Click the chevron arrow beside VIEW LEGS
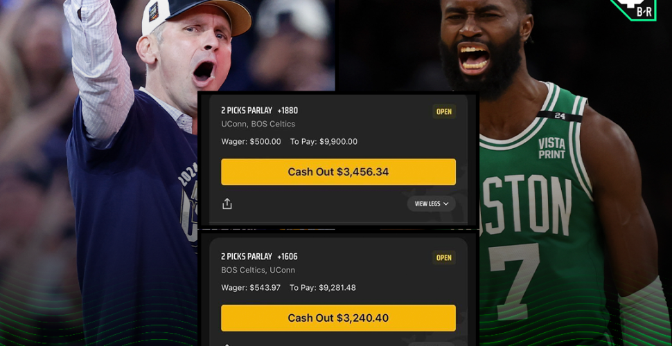The height and width of the screenshot is (346, 672). [445, 204]
